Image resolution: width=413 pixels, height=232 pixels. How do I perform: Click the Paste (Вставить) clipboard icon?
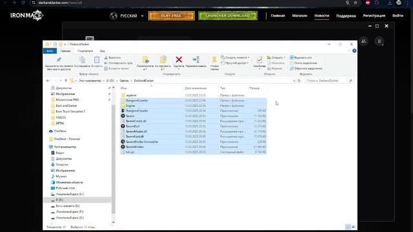[97, 60]
